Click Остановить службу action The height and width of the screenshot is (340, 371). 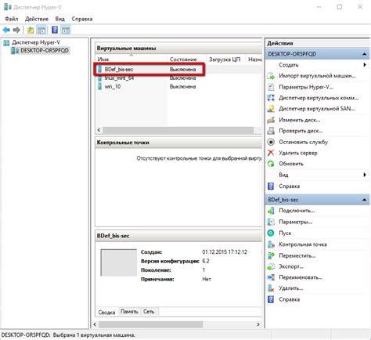[304, 142]
